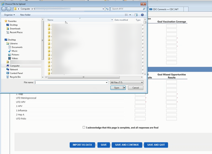212x154 pixels.
Task: Click result field for UTD Meningococcal row
Action: 140,98
